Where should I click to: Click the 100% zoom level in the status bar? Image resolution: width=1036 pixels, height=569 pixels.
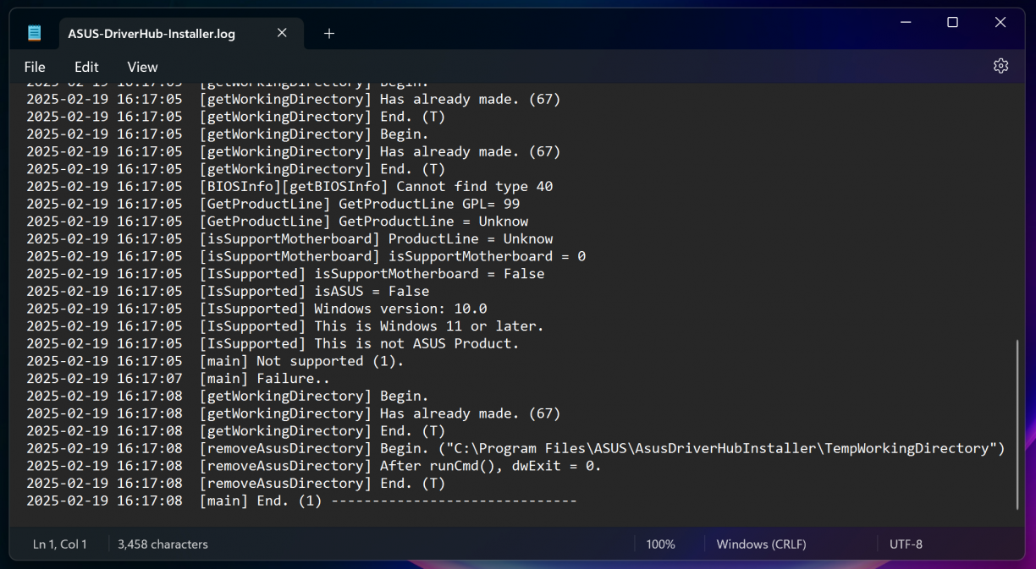pyautogui.click(x=660, y=544)
